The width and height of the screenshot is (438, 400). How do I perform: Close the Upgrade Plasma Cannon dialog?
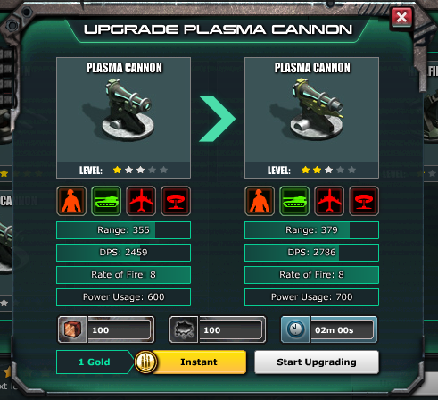click(401, 17)
